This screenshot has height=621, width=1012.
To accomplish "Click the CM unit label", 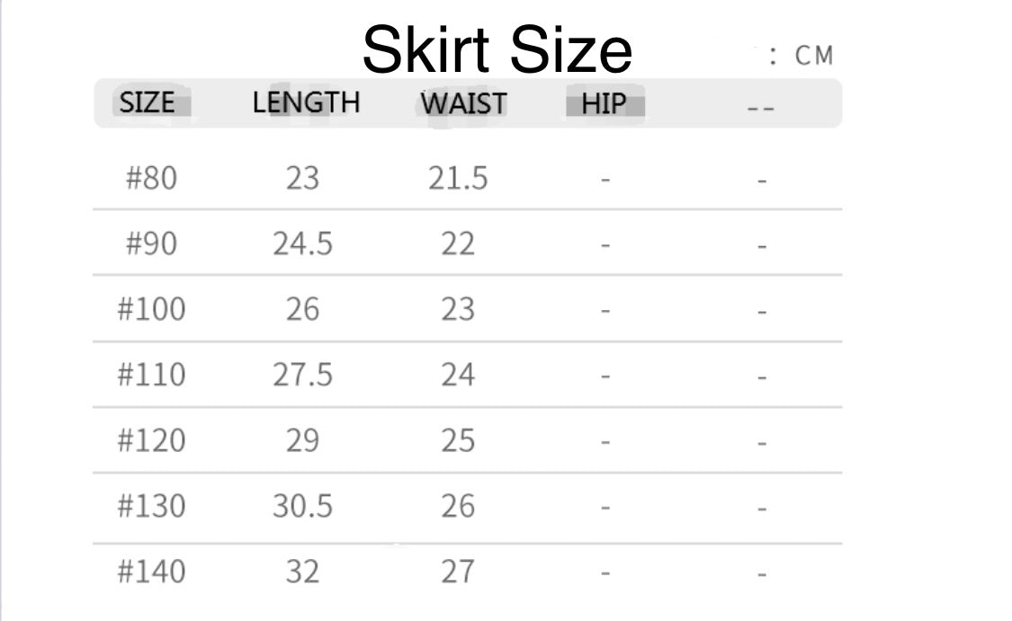I will (x=813, y=56).
